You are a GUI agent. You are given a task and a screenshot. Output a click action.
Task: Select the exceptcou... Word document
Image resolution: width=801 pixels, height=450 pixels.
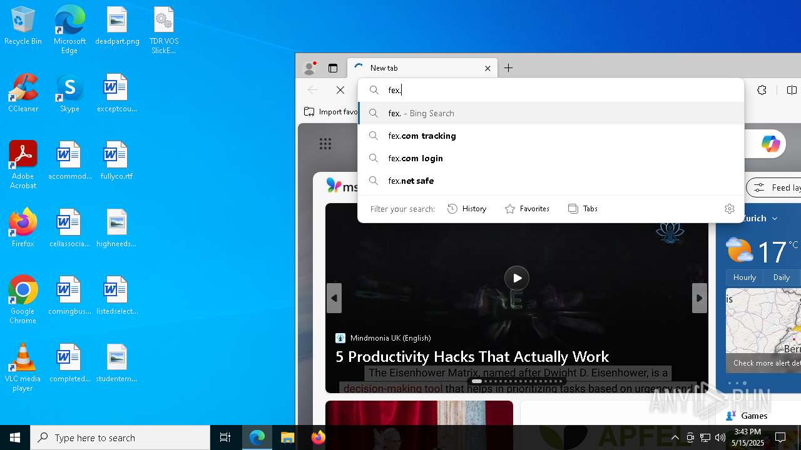117,94
